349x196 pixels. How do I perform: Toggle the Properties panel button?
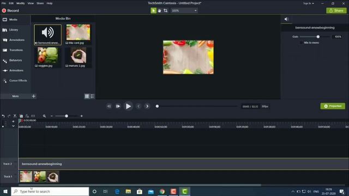(x=333, y=106)
